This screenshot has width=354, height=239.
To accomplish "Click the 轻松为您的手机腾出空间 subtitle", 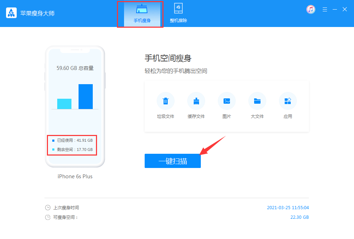I will tap(176, 71).
